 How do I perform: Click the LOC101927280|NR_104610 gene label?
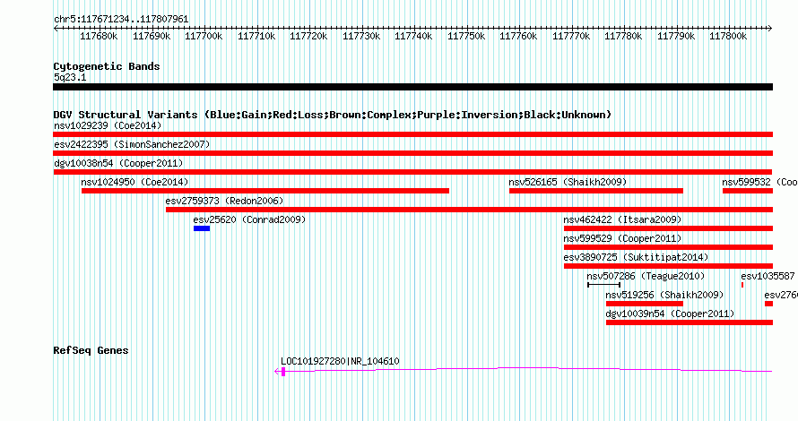click(340, 361)
